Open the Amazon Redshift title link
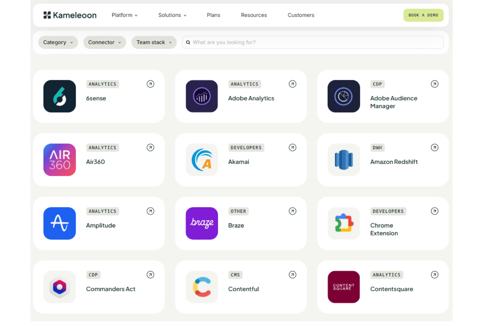 point(394,162)
